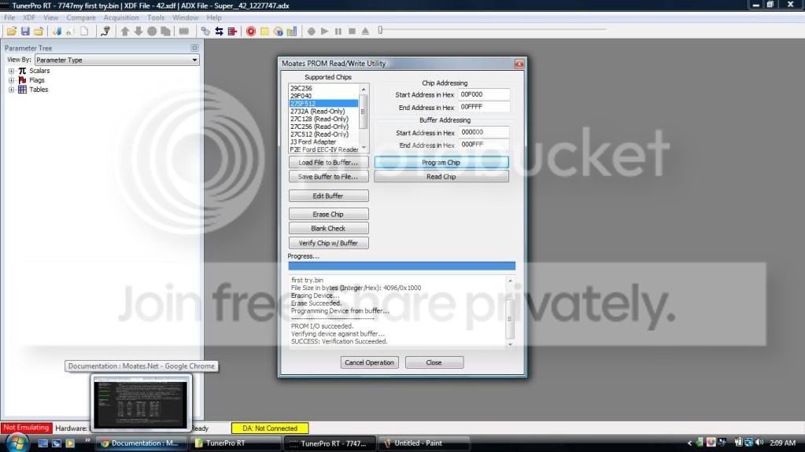Click the chain link toolbar icon
Viewport: 805px width, 452px height.
(205, 31)
